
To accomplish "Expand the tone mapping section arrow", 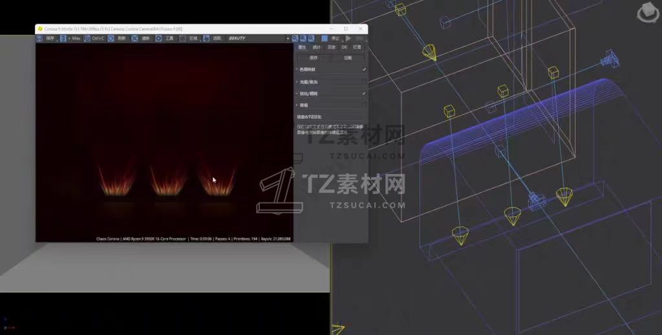I will point(297,69).
